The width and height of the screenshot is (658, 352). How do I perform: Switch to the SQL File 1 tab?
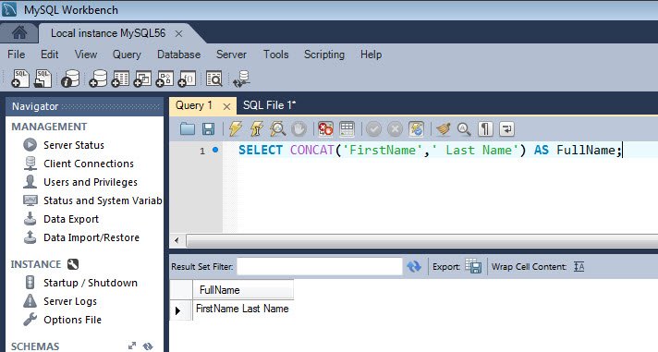click(x=270, y=105)
